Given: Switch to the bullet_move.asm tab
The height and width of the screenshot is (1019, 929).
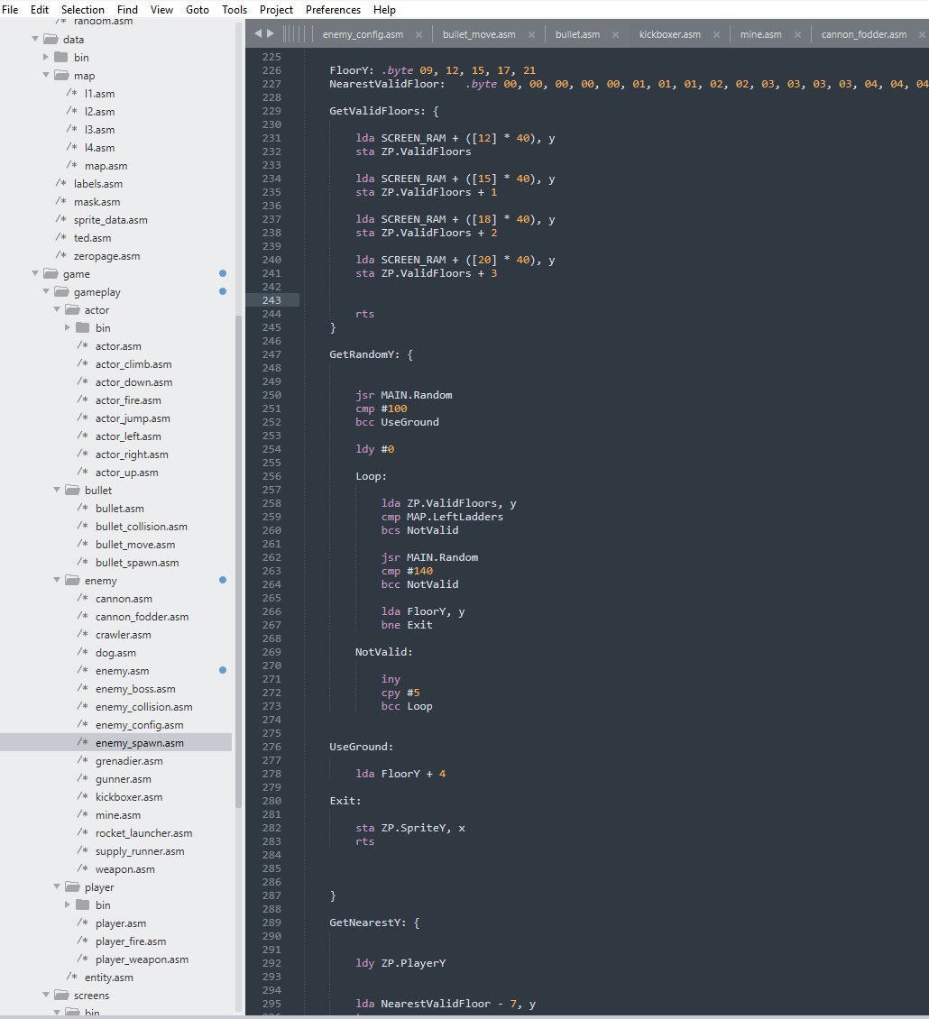Looking at the screenshot, I should point(479,34).
